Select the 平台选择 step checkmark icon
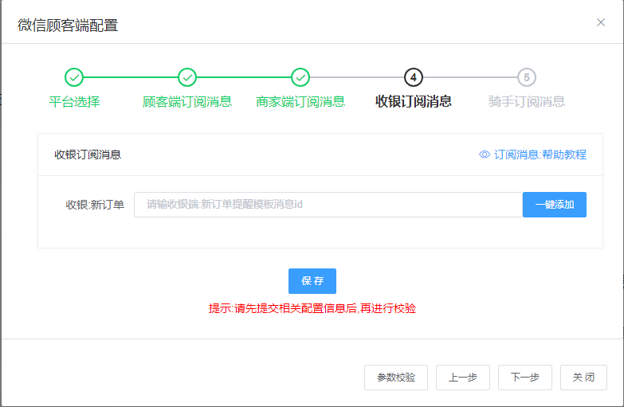This screenshot has height=407, width=624. tap(74, 77)
